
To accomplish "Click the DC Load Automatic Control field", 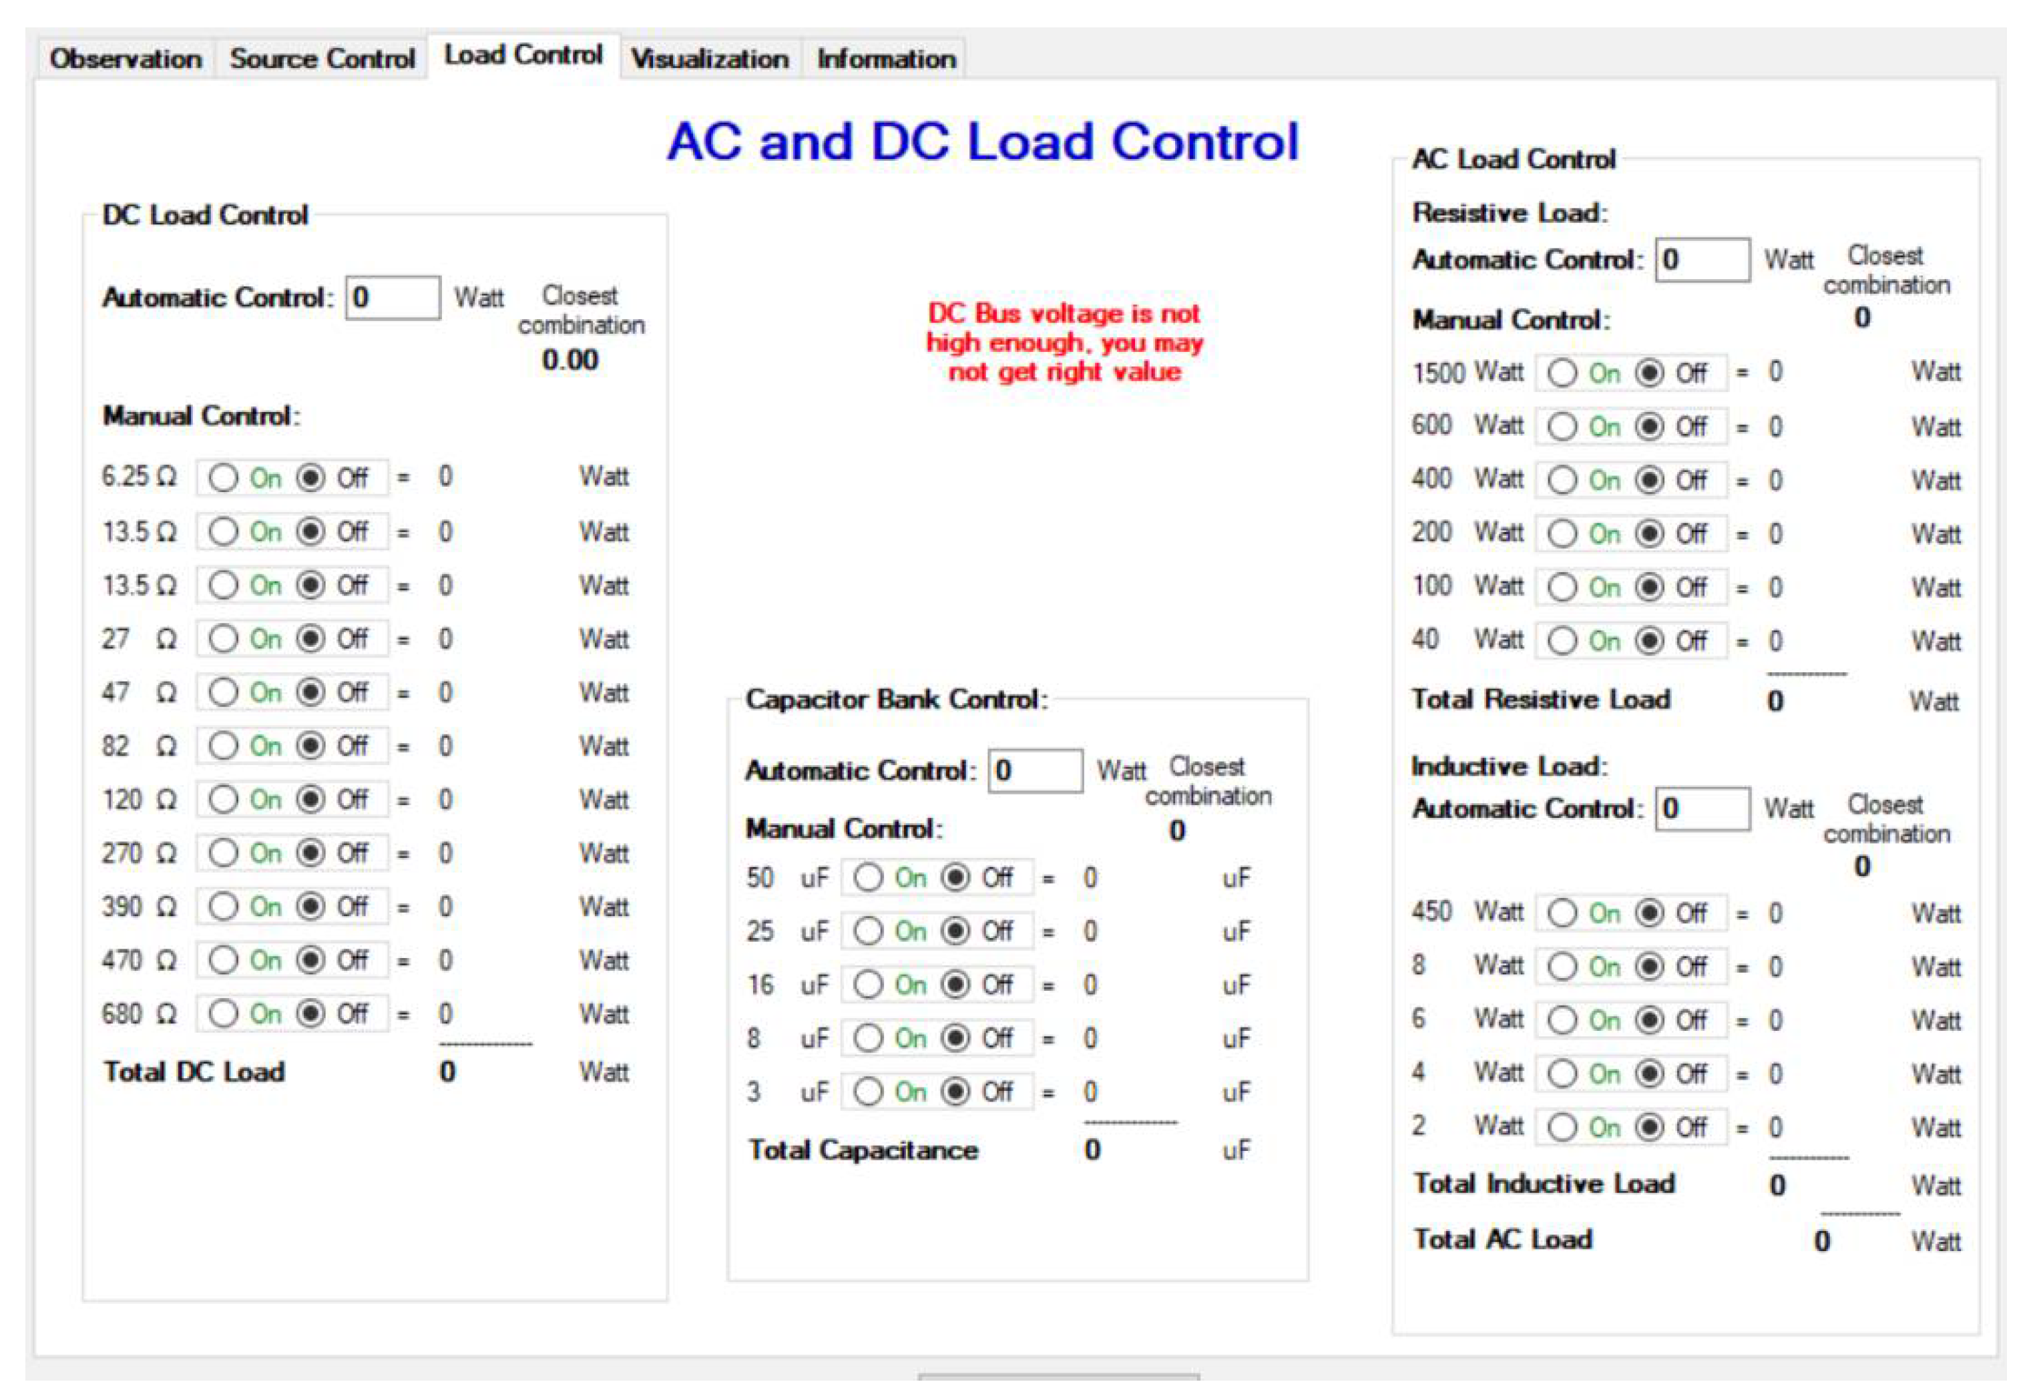I will 393,298.
